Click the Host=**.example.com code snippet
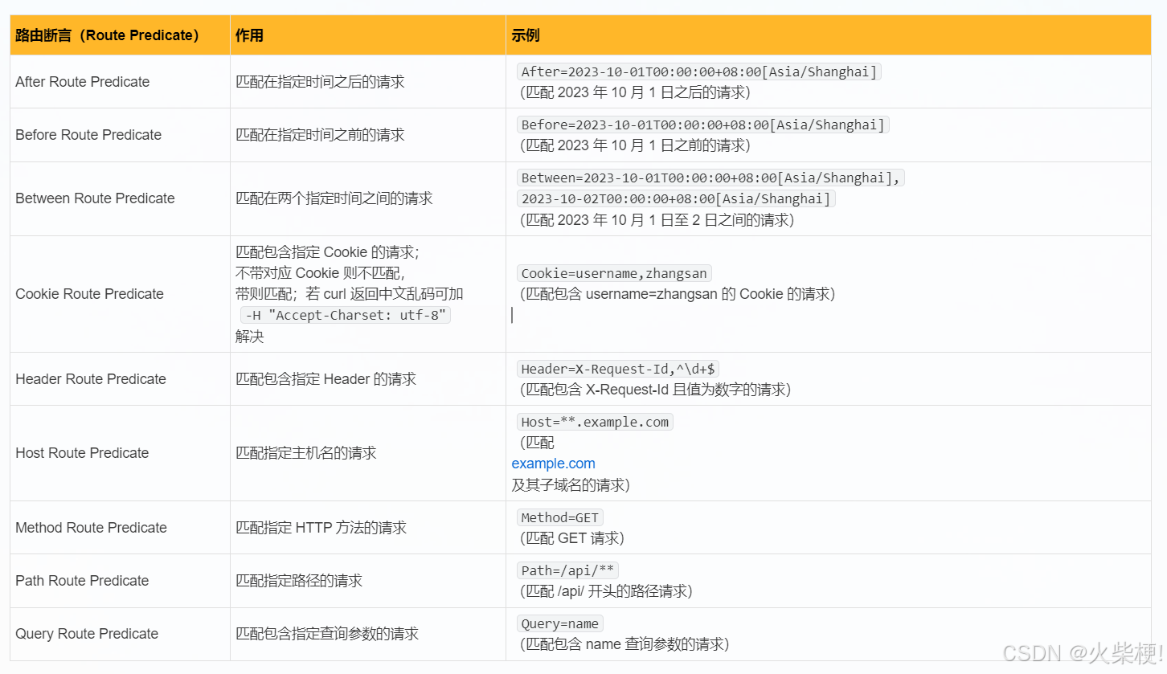This screenshot has width=1167, height=674. [595, 421]
